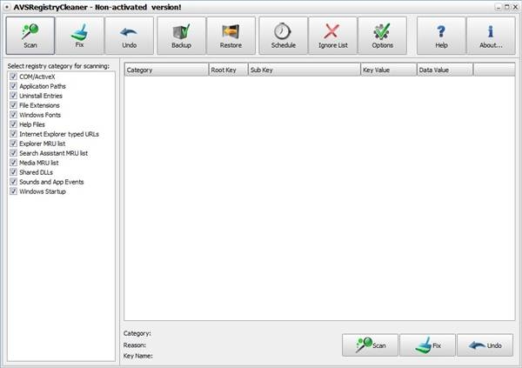Screen dimensions: 522x368
Task: Toggle Internet Explorer typed URLs checkbox
Action: tap(13, 134)
